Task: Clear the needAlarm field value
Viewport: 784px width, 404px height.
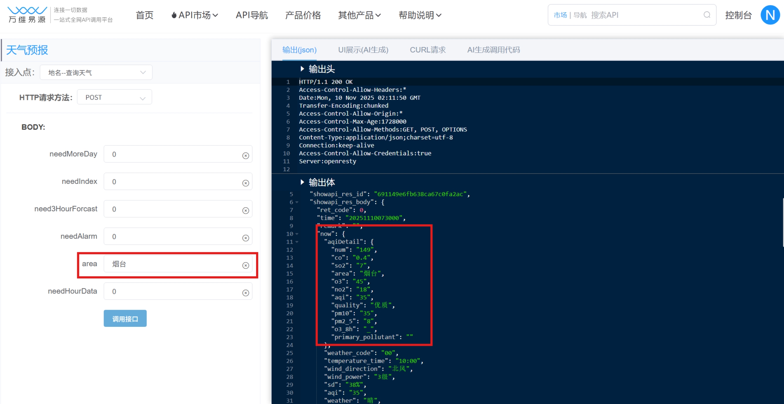Action: pos(246,238)
